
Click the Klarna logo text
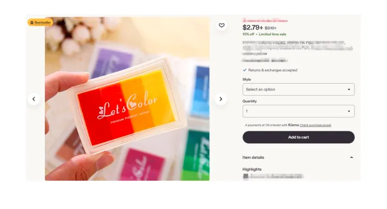coord(293,125)
